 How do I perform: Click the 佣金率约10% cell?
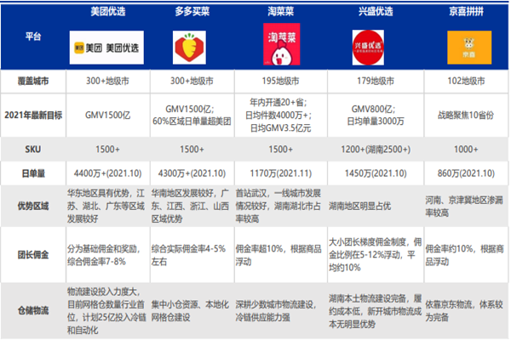click(x=464, y=255)
